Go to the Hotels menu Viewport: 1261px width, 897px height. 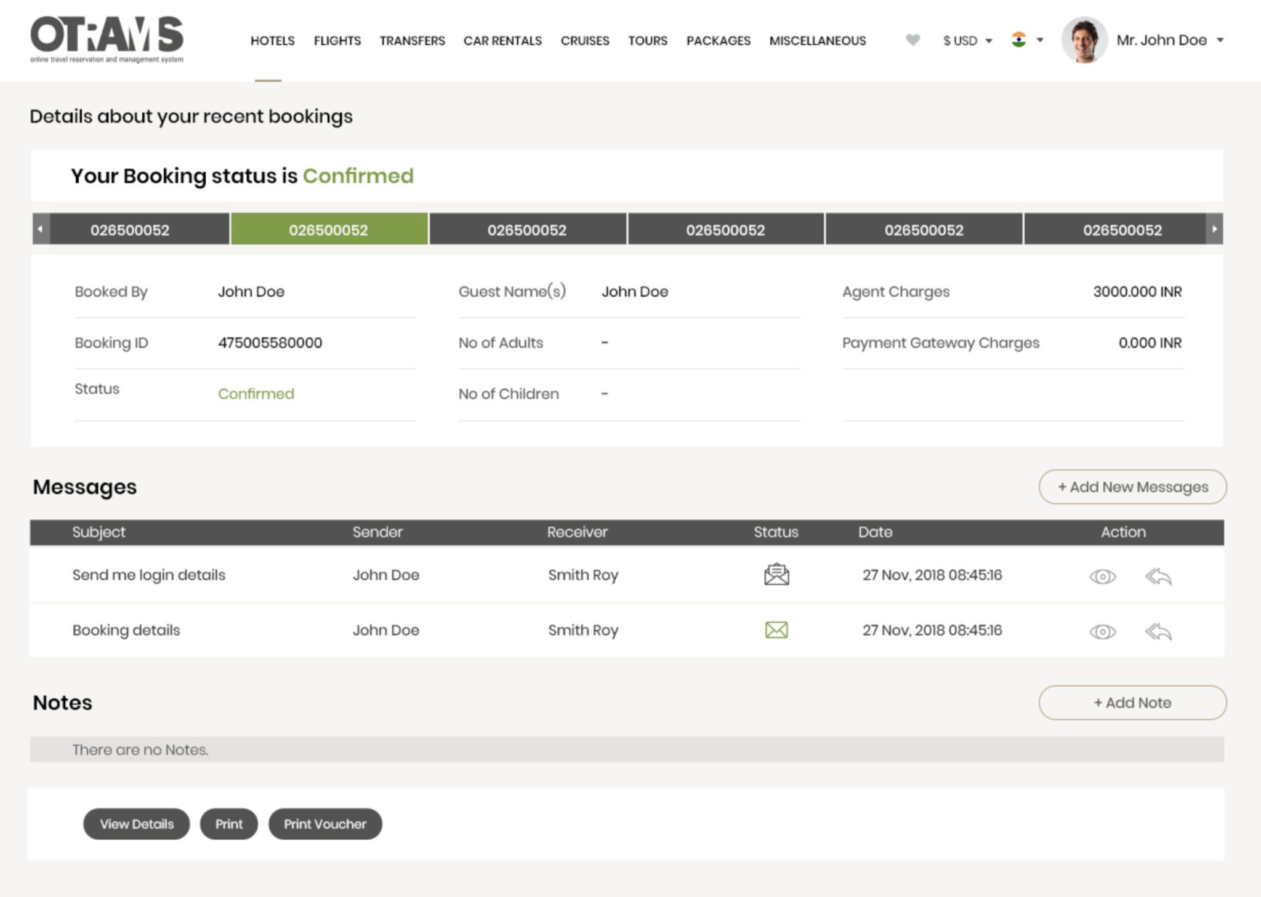[272, 41]
